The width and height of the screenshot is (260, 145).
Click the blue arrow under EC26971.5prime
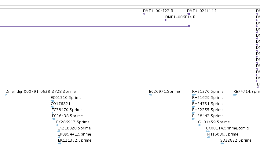(150, 95)
